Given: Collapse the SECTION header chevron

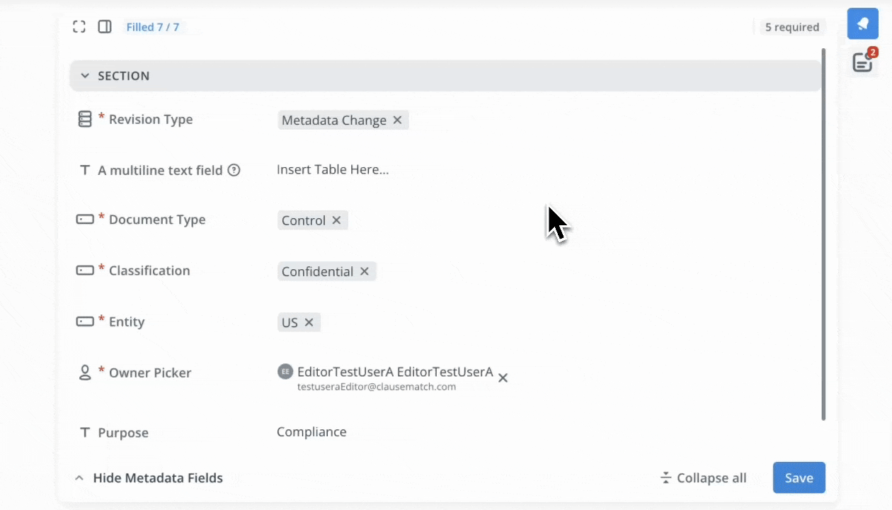Looking at the screenshot, I should 85,76.
